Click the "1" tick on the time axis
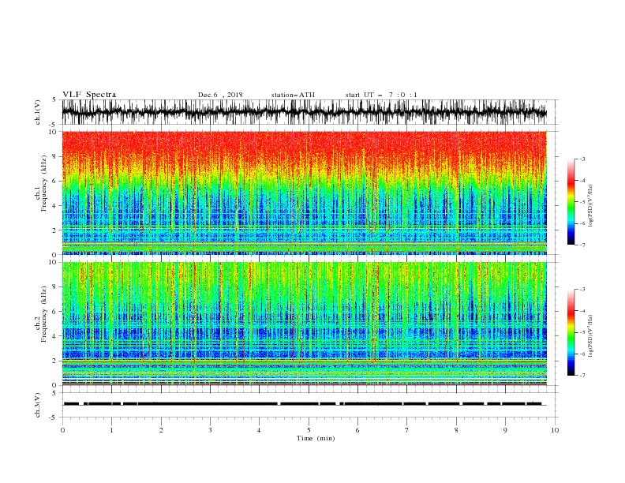Viewport: 625px width, 483px height. click(111, 430)
